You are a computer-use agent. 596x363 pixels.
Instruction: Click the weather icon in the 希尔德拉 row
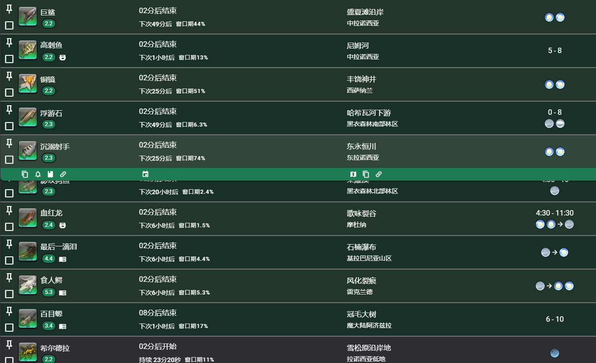[x=555, y=353]
